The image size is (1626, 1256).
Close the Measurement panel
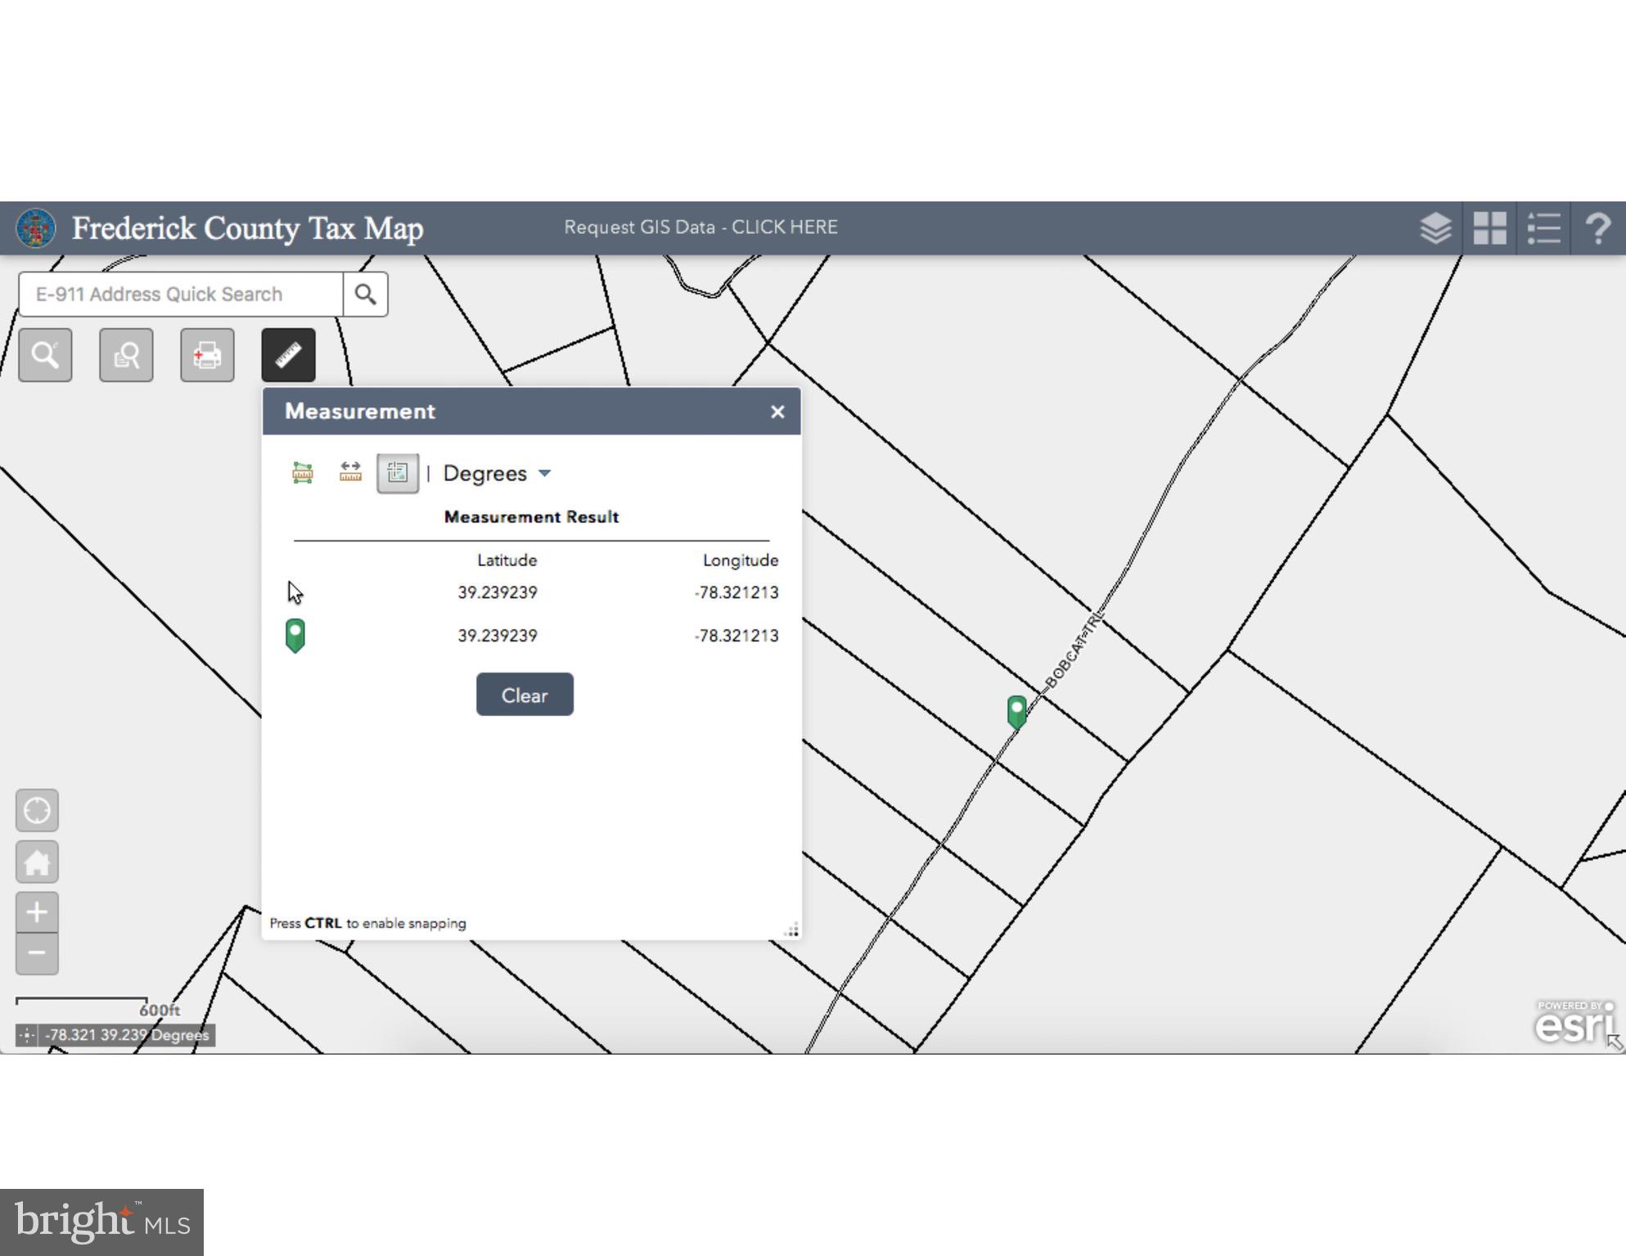[777, 412]
